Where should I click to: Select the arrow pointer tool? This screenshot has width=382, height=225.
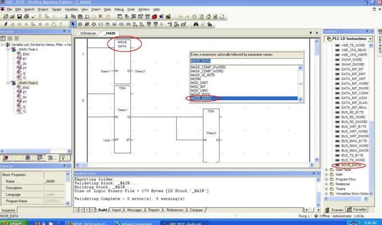tap(73, 24)
